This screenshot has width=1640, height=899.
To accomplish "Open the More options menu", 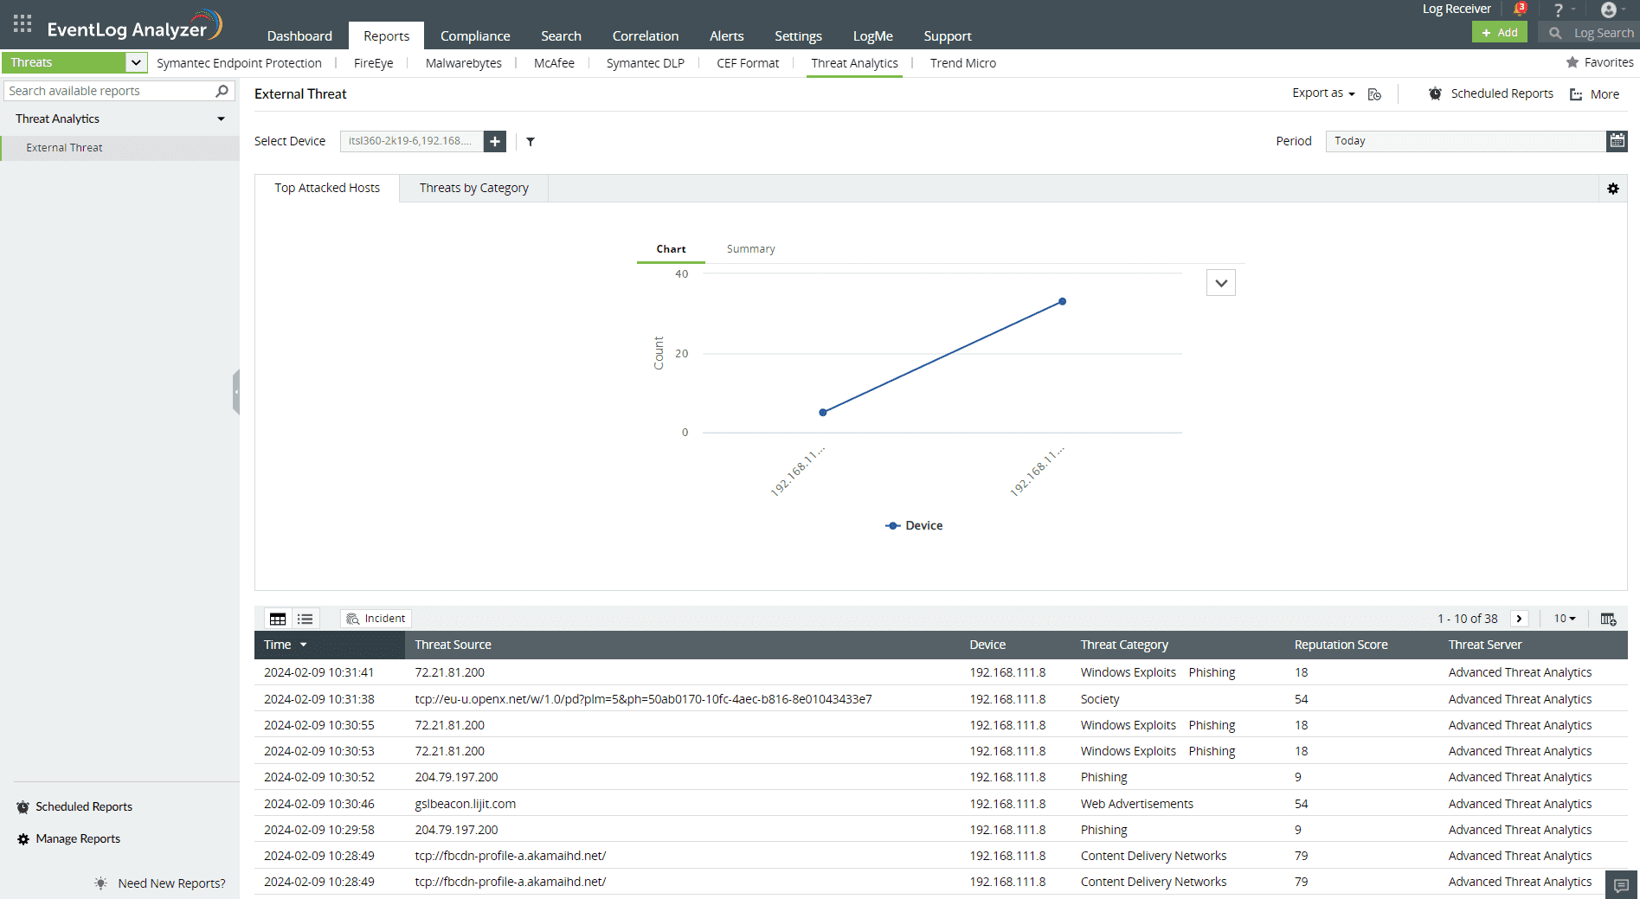I will click(1595, 94).
